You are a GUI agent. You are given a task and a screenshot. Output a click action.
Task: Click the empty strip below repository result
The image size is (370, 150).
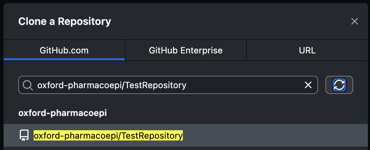pyautogui.click(x=183, y=149)
